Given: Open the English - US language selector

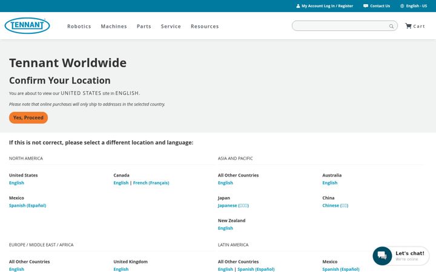Looking at the screenshot, I should [x=416, y=6].
